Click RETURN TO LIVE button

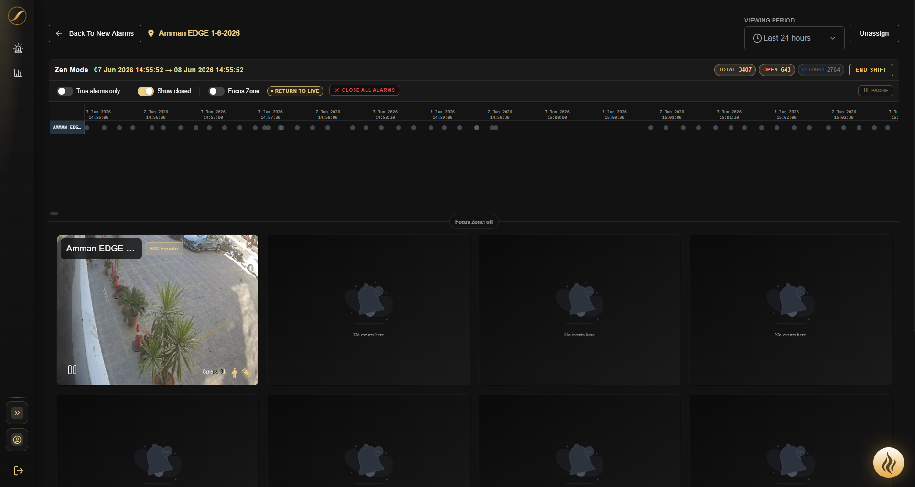coord(295,91)
